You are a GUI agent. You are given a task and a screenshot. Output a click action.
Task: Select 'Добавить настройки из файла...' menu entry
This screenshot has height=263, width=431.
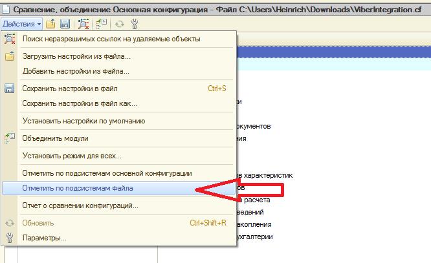[x=76, y=71]
